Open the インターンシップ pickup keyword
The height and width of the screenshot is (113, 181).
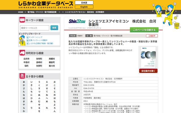(x=35, y=37)
